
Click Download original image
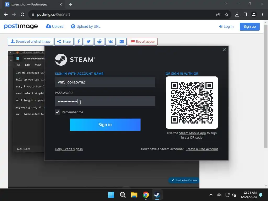[31, 42]
